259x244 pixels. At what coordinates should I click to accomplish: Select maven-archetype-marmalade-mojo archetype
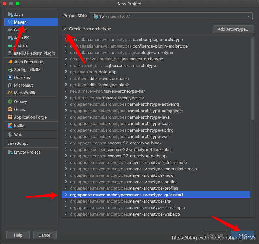coord(156,169)
